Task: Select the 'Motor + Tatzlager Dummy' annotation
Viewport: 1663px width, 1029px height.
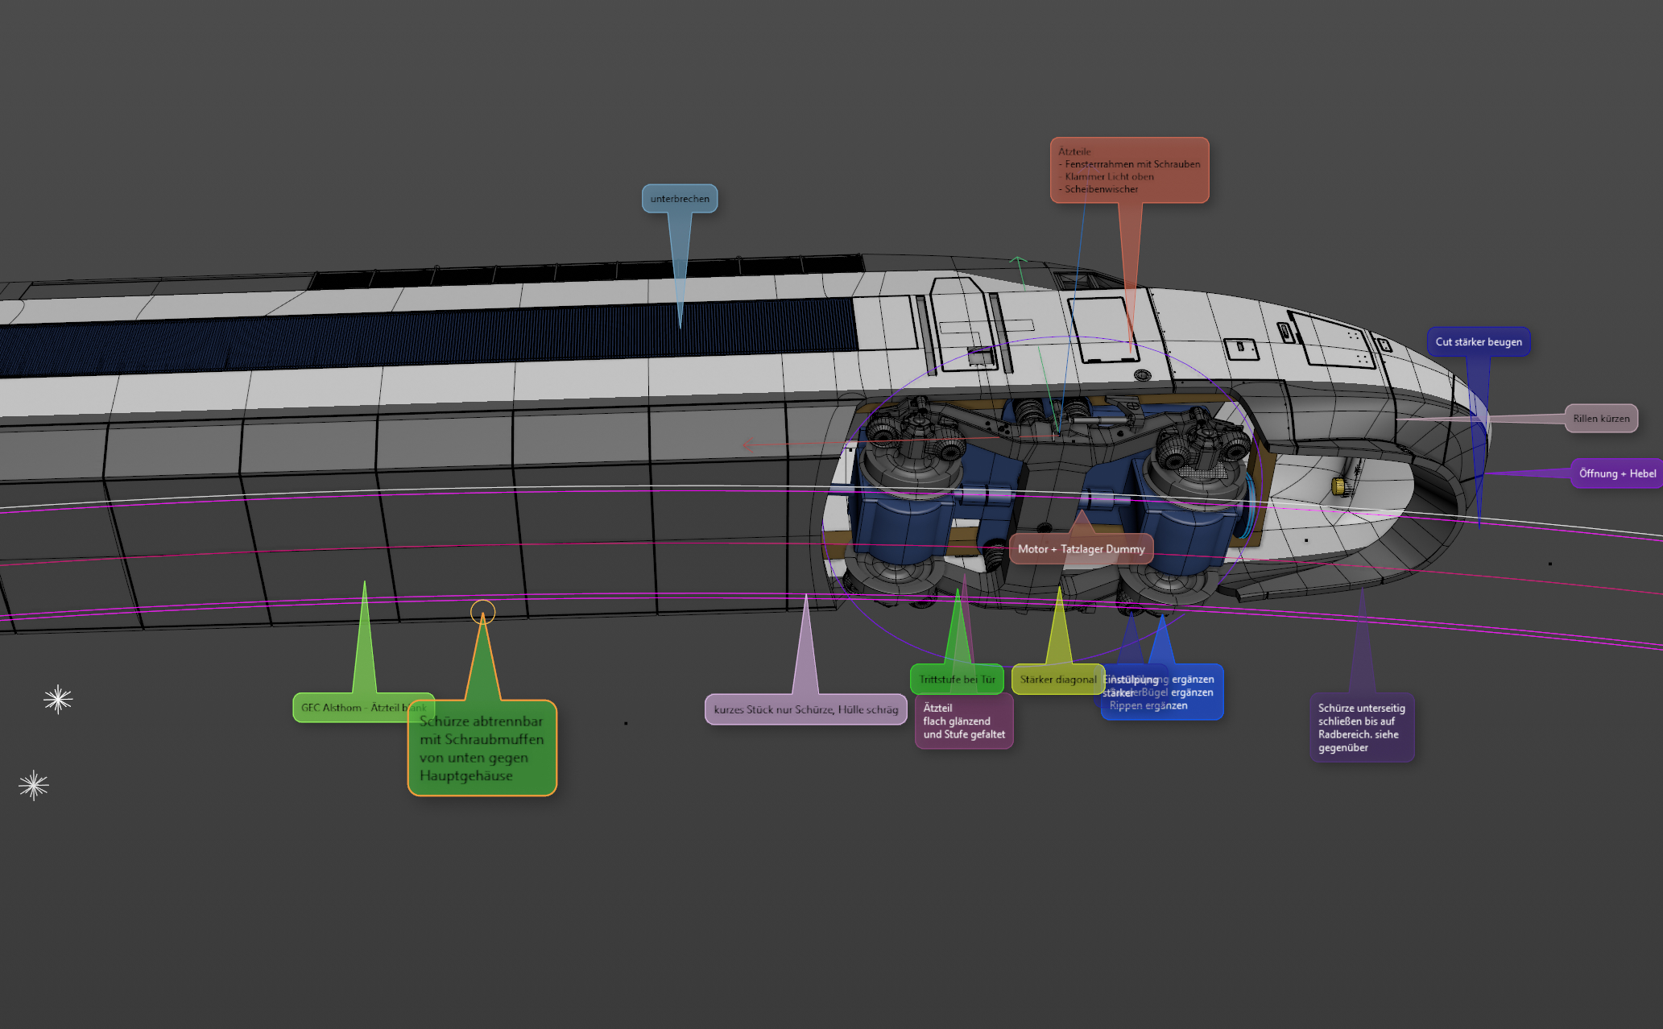Action: click(x=1081, y=549)
